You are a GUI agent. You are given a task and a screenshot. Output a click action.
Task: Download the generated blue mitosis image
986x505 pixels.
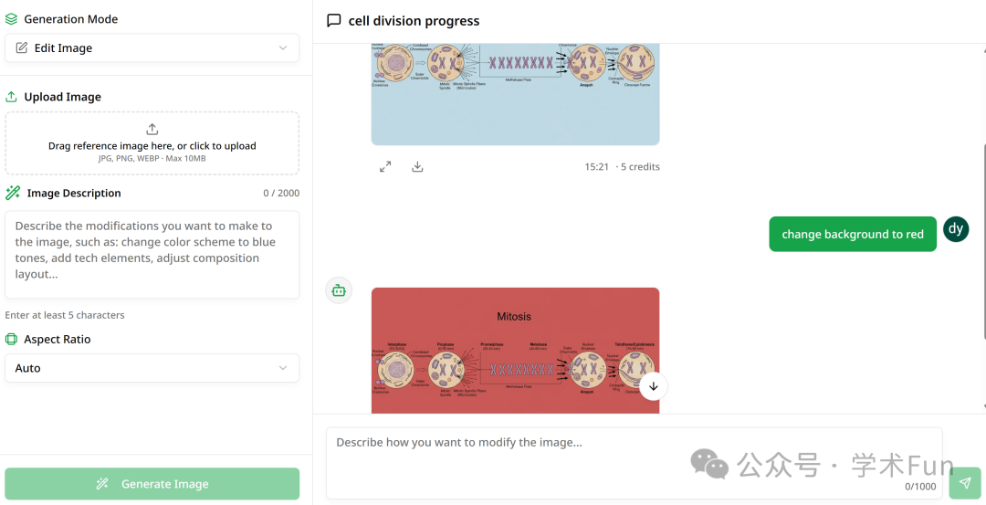[x=417, y=167]
